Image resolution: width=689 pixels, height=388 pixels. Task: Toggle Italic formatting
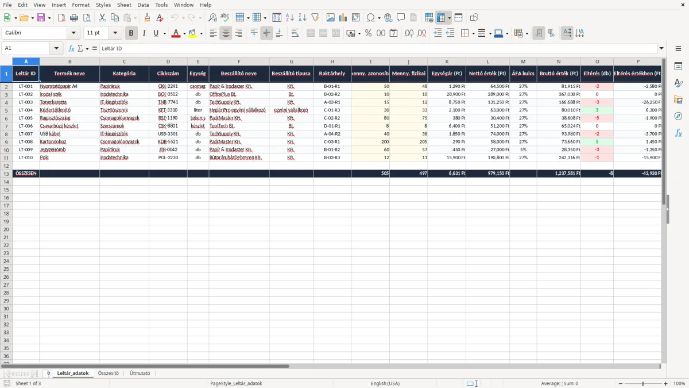[x=144, y=33]
